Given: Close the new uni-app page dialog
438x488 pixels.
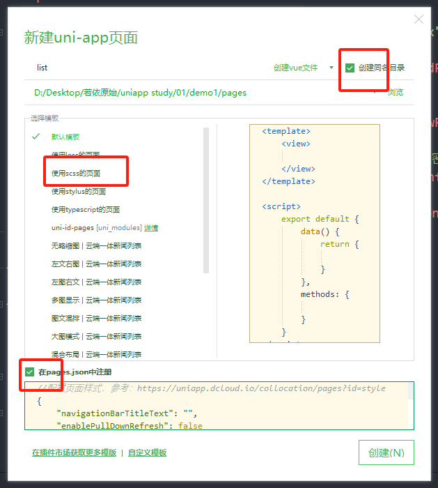Looking at the screenshot, I should [419, 20].
